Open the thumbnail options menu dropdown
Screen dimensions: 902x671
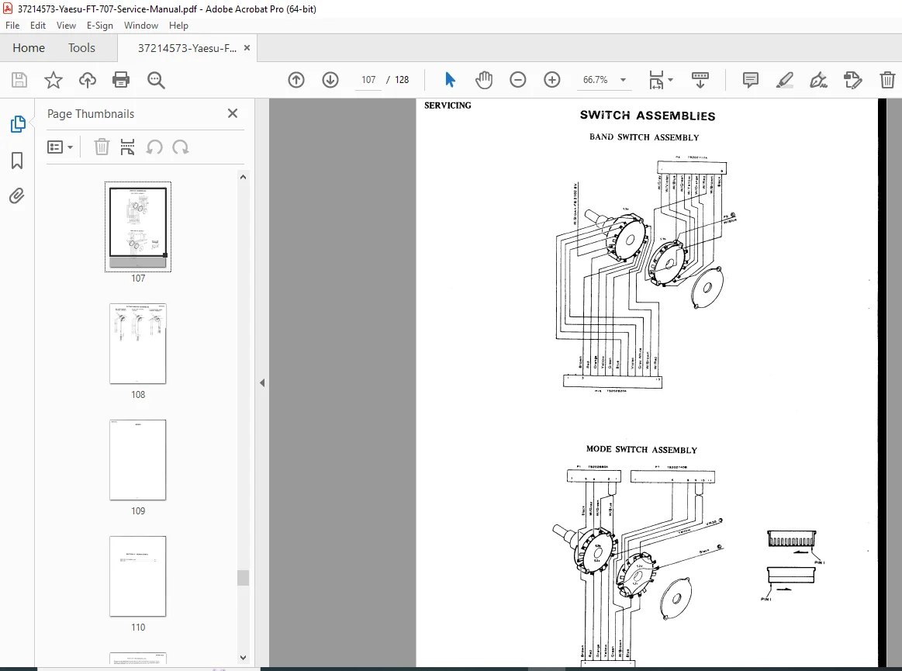point(60,147)
